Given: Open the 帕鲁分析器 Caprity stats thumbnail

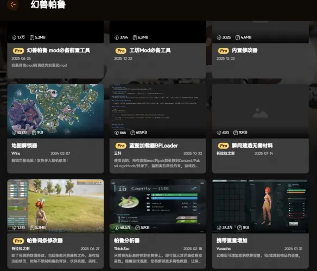Looking at the screenshot, I should [158, 206].
